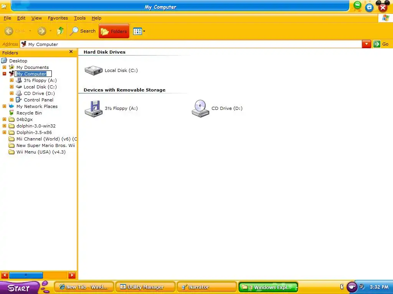The image size is (393, 294).
Task: Click the Back arrow toolbar icon
Action: [x=9, y=31]
